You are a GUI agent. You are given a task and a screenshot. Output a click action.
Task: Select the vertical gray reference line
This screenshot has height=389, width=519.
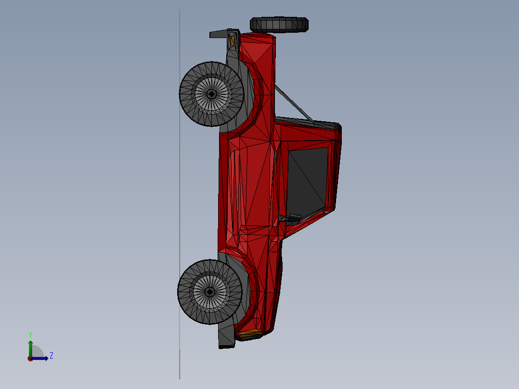tap(180, 194)
